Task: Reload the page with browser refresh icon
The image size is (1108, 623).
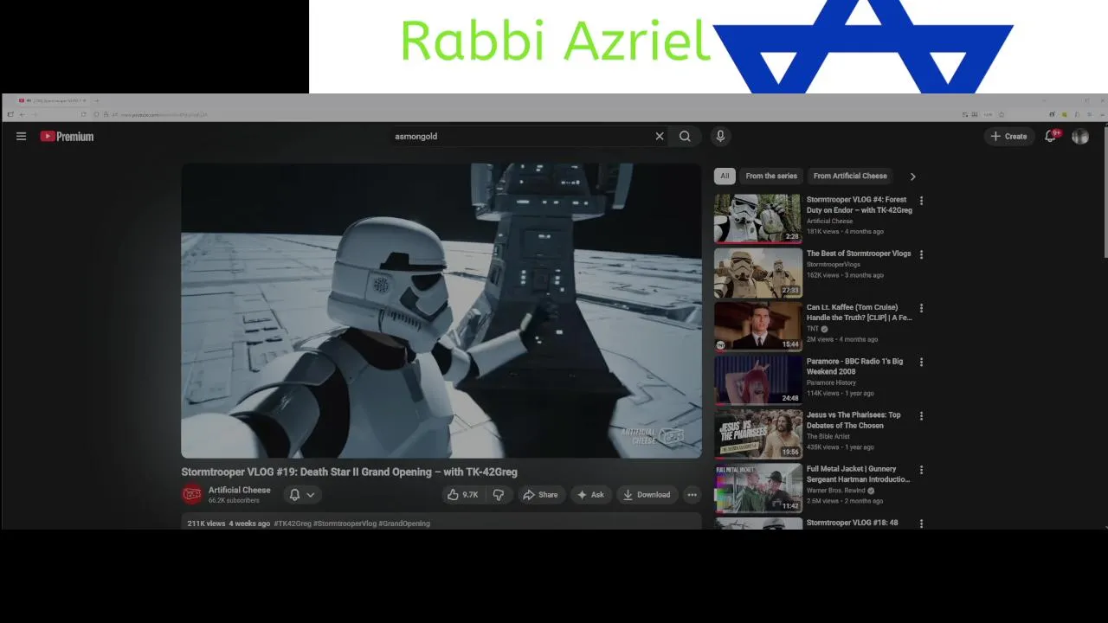Action: point(84,114)
